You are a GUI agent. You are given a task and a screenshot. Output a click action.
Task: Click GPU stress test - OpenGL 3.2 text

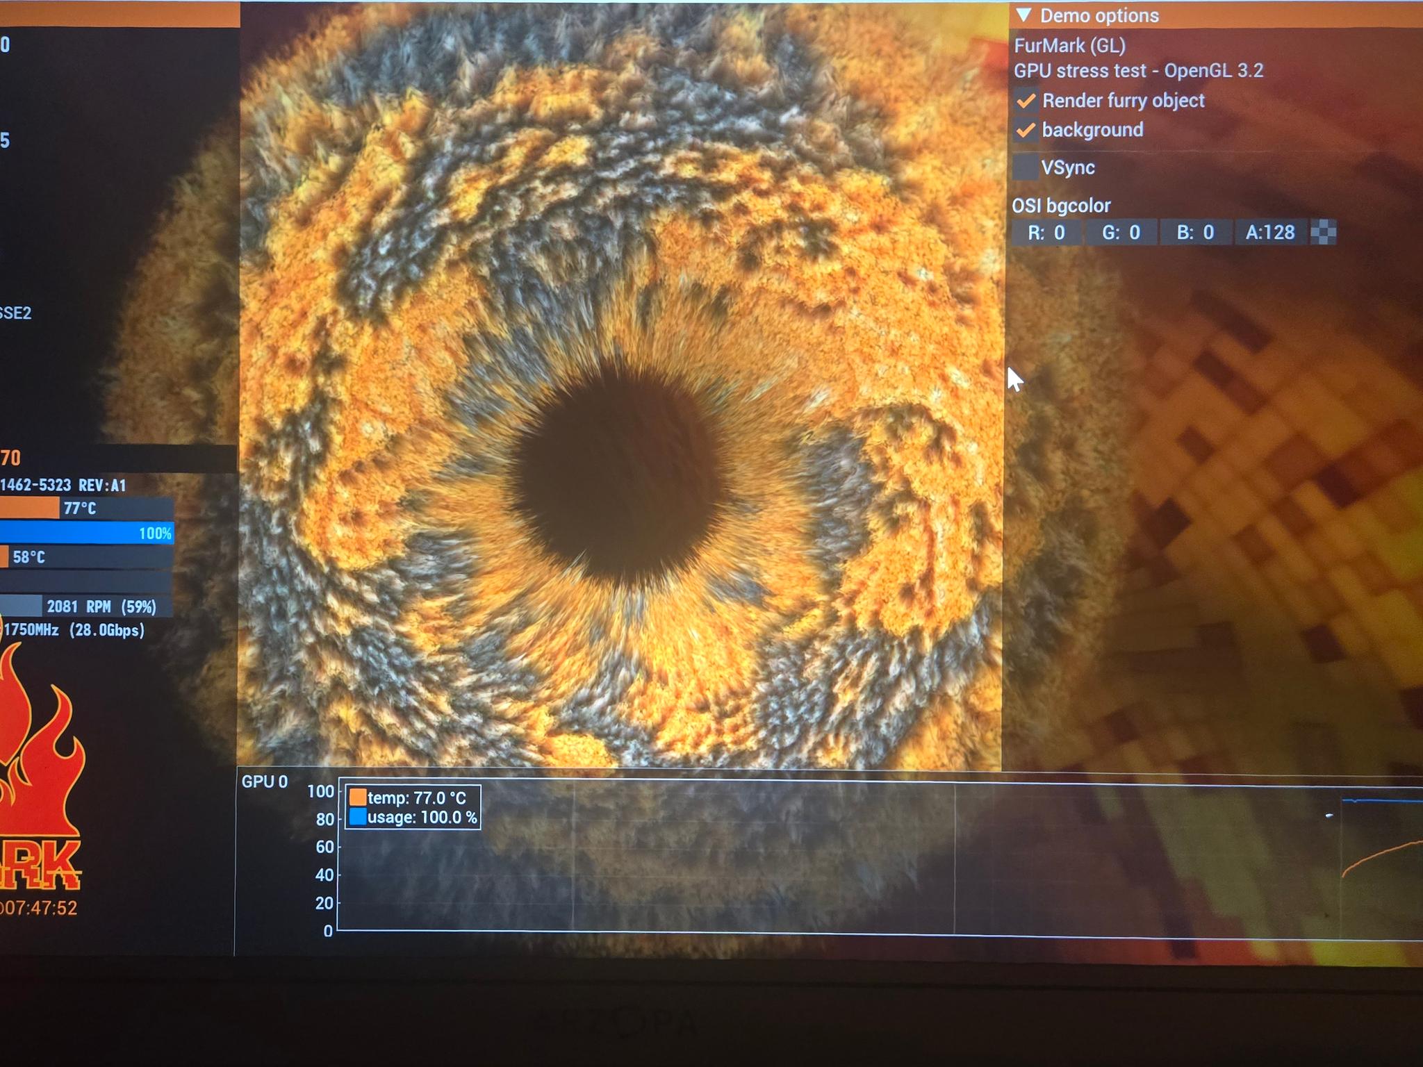tap(1138, 71)
